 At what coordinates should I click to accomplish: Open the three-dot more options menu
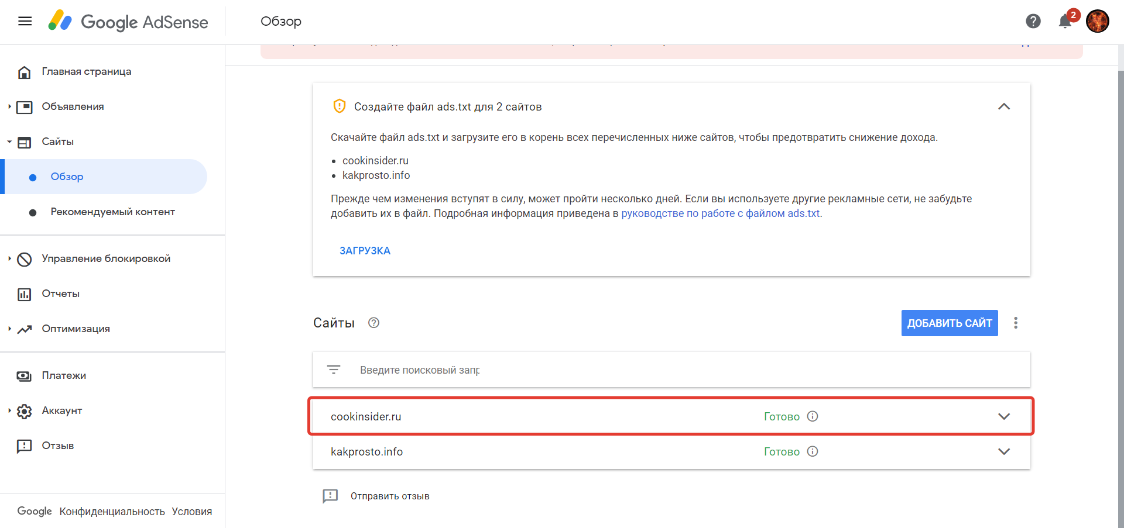coord(1016,323)
